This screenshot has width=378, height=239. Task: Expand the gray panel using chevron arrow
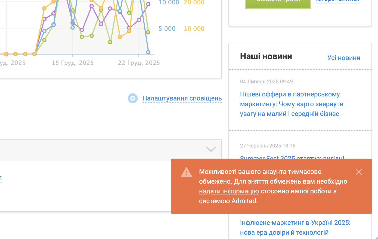point(211,149)
